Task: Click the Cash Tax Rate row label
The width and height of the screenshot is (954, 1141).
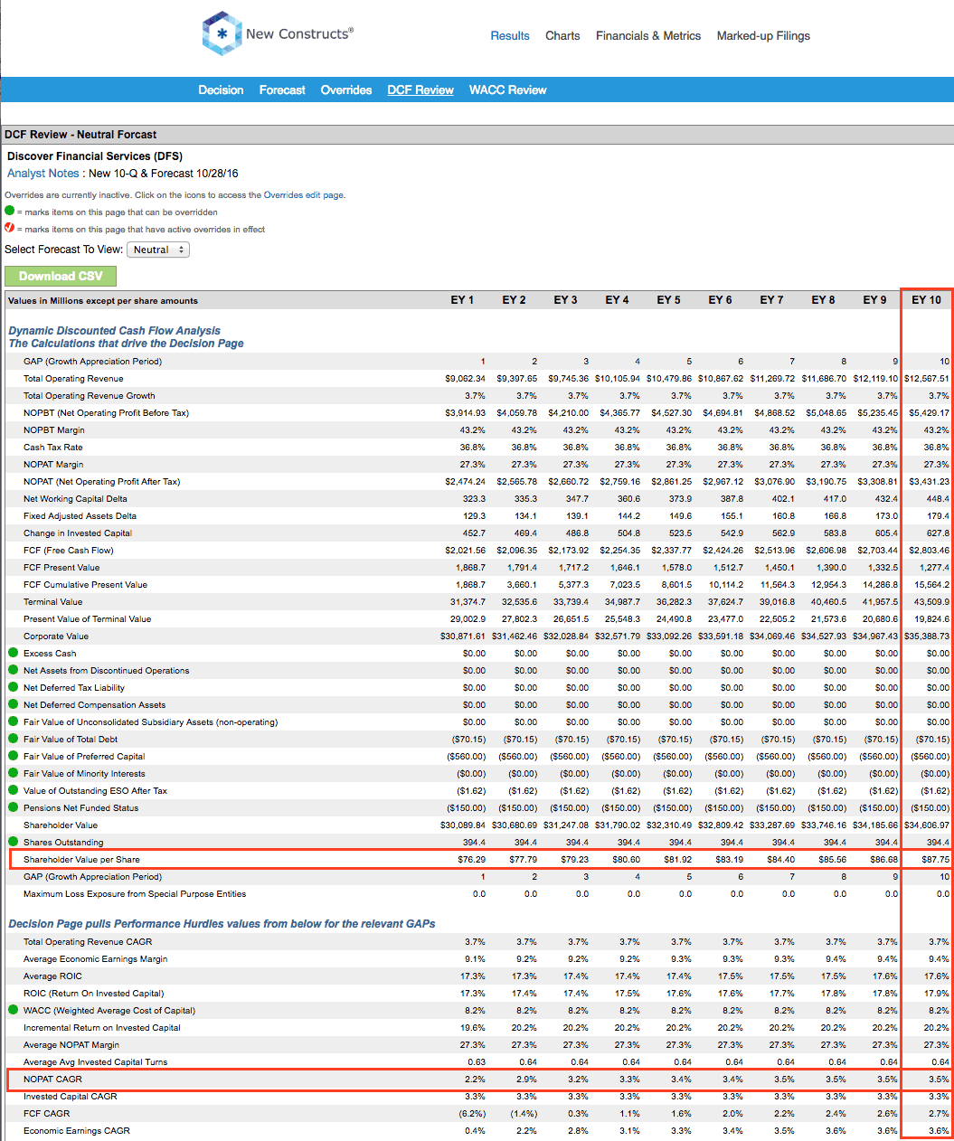Action: point(52,447)
